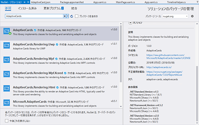The width and height of the screenshot is (199, 125).
Task: Select the Microsoft.AdaptiveCards package name
Action: point(30,101)
